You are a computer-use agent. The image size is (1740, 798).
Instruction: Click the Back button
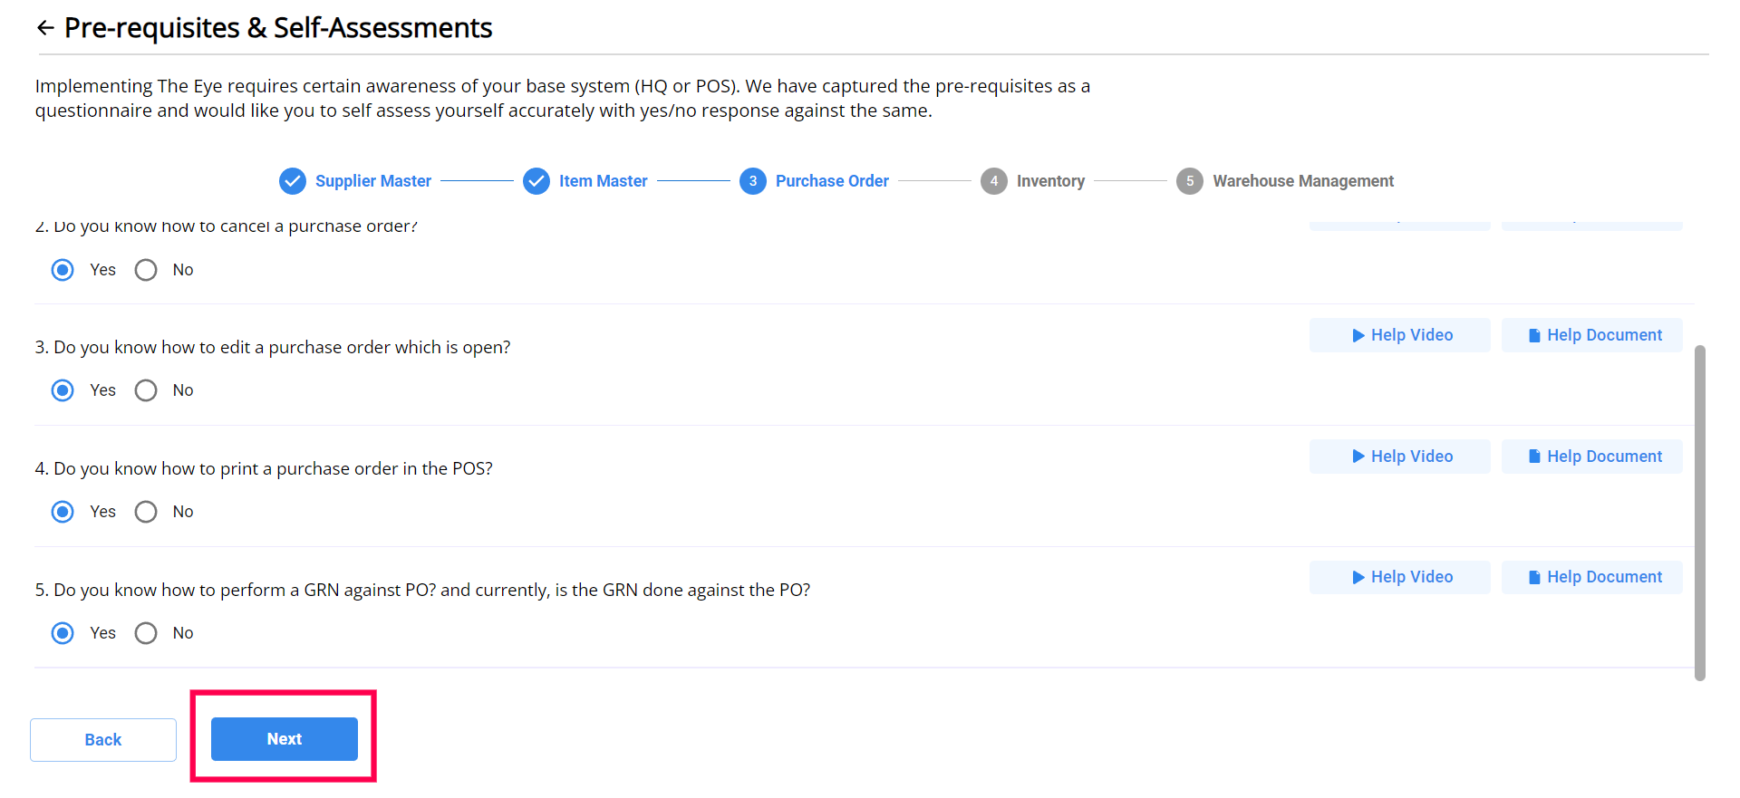click(103, 740)
